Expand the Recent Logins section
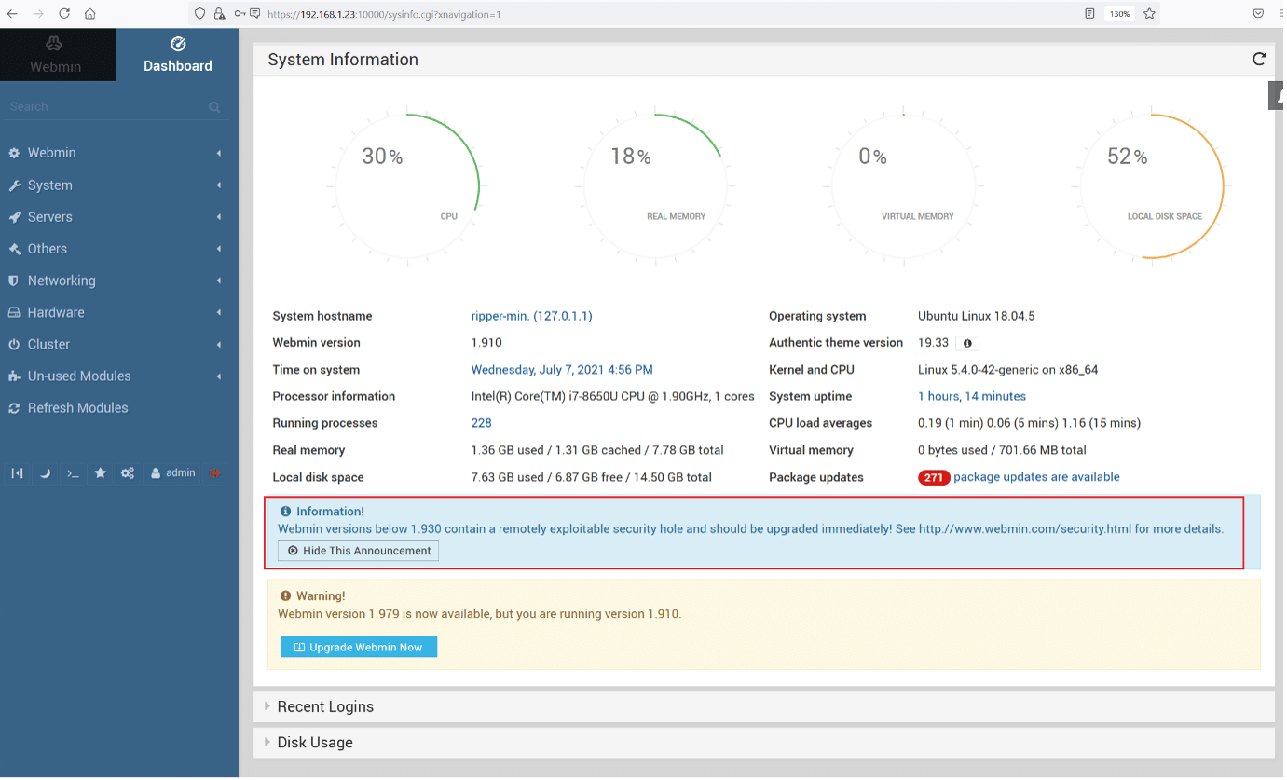1287x780 pixels. 325,706
